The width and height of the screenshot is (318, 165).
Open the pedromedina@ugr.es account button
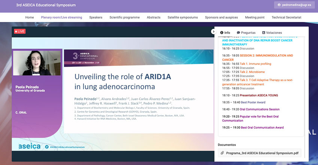click(x=294, y=5)
